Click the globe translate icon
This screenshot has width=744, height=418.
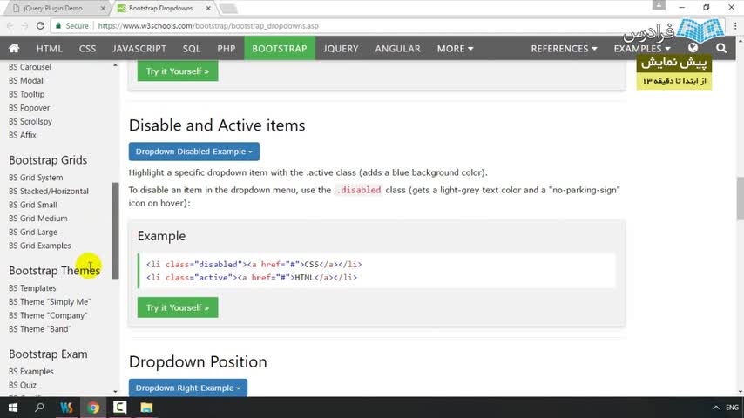coord(693,49)
